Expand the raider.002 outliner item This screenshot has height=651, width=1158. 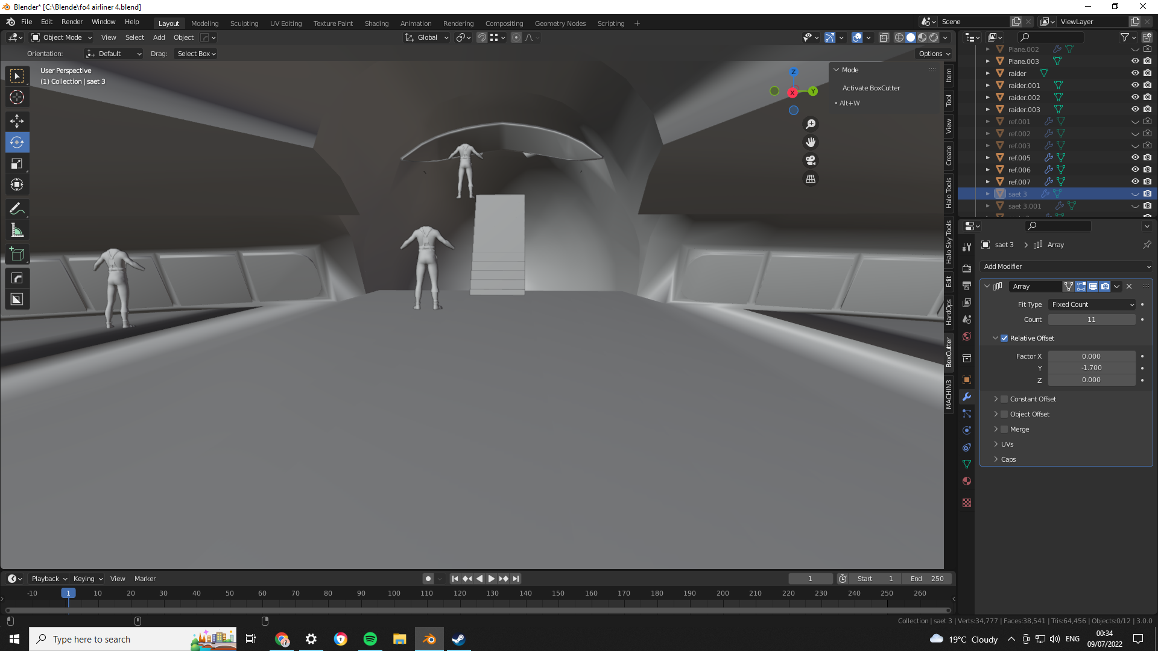(987, 97)
